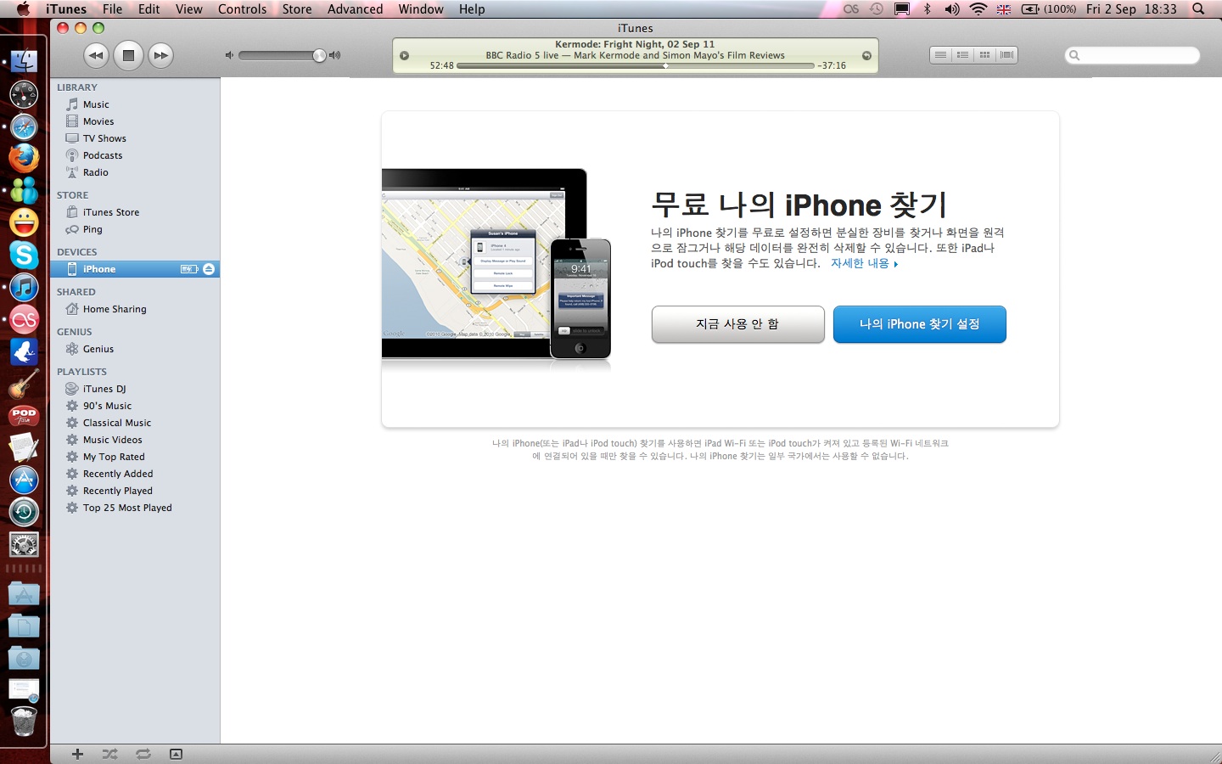This screenshot has height=764, width=1222.
Task: Focus the iTunes search field
Action: (x=1132, y=55)
